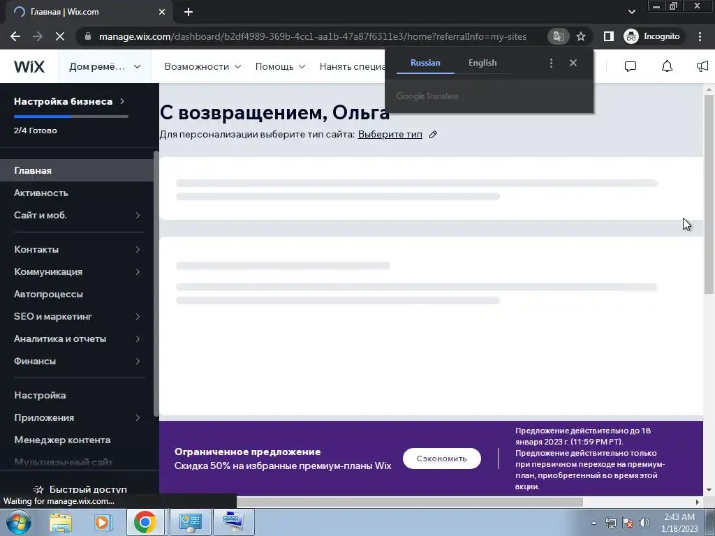Open a new browser tab with plus
Viewport: 715px width, 536px height.
tap(189, 12)
